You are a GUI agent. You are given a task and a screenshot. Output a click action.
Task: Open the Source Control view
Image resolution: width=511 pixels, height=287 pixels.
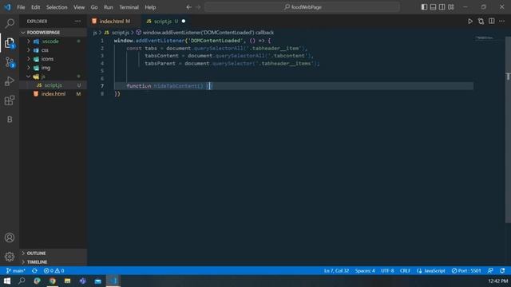[x=10, y=62]
